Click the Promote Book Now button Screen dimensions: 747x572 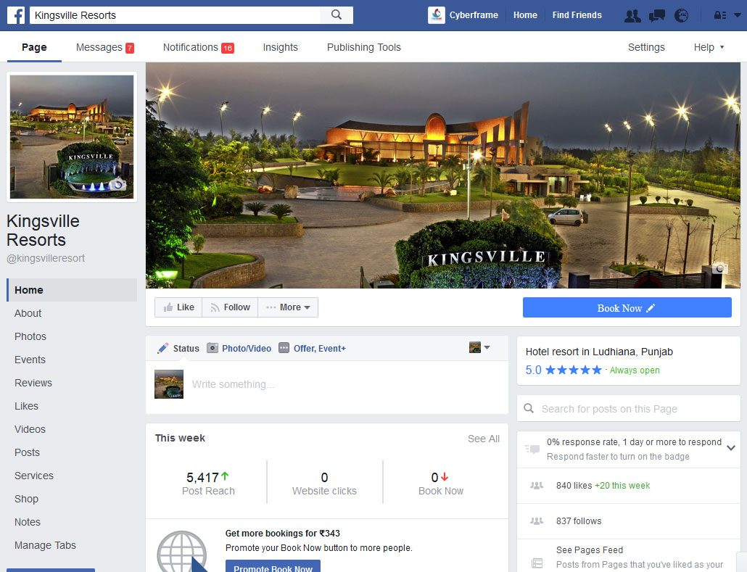273,567
